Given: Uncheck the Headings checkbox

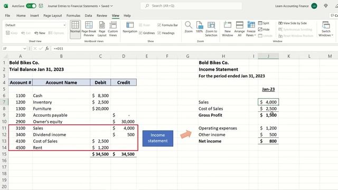Looking at the screenshot, I should [159, 33].
